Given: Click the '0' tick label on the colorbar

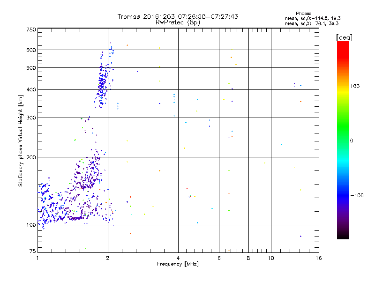Looking at the screenshot, I should coord(352,141).
